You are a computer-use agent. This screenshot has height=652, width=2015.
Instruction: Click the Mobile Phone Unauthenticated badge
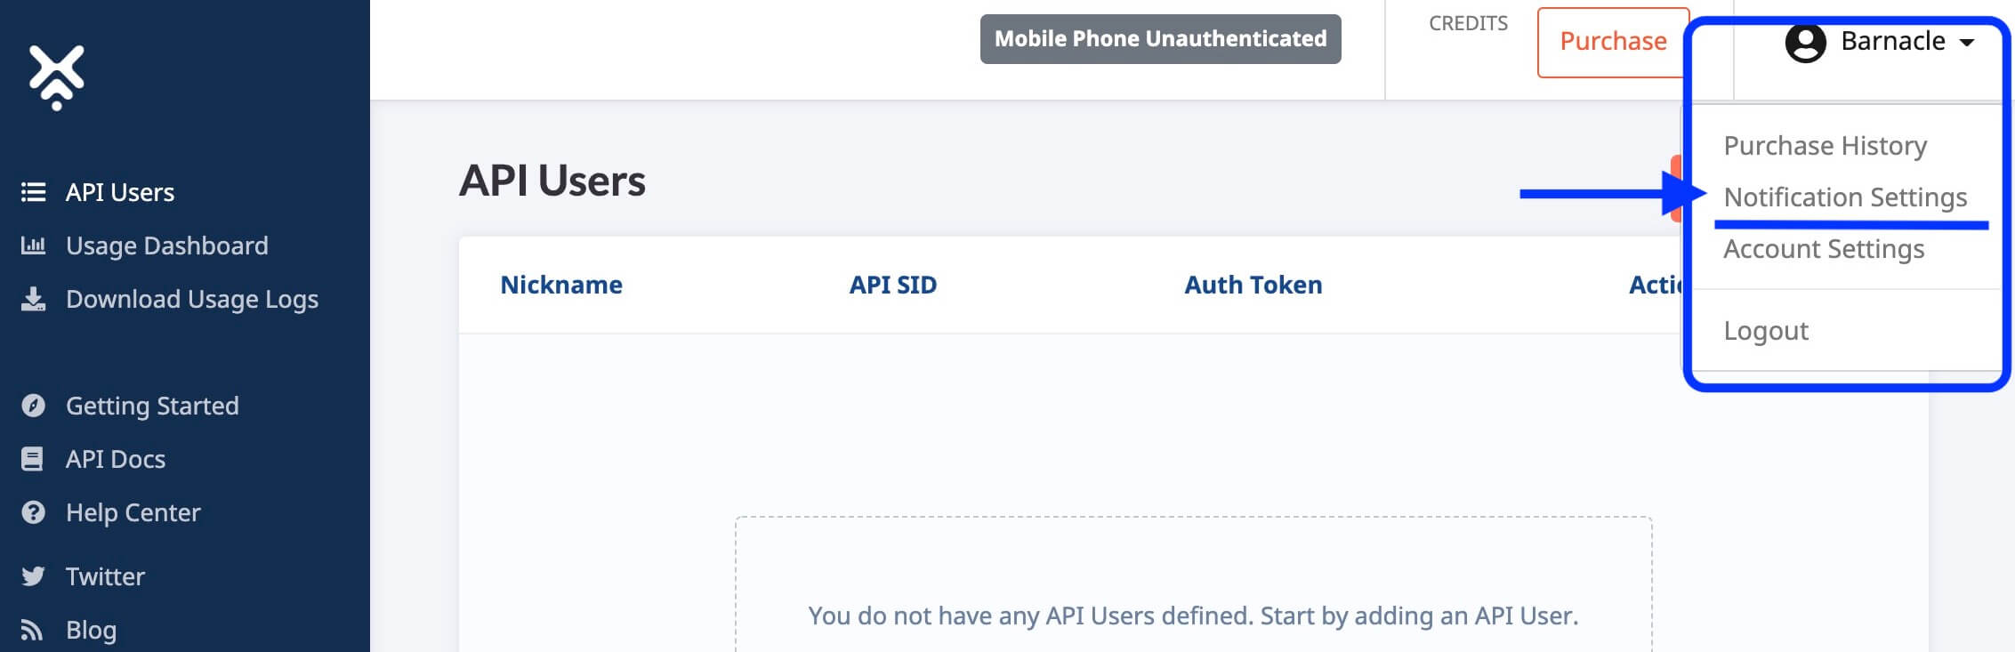(x=1160, y=39)
